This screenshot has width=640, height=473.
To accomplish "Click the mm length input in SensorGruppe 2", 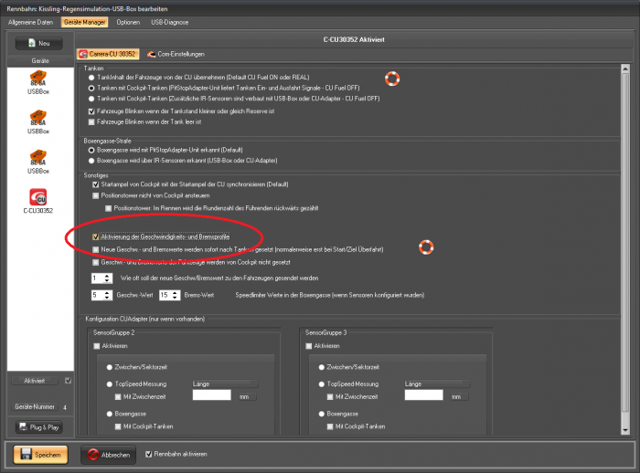I will point(212,396).
